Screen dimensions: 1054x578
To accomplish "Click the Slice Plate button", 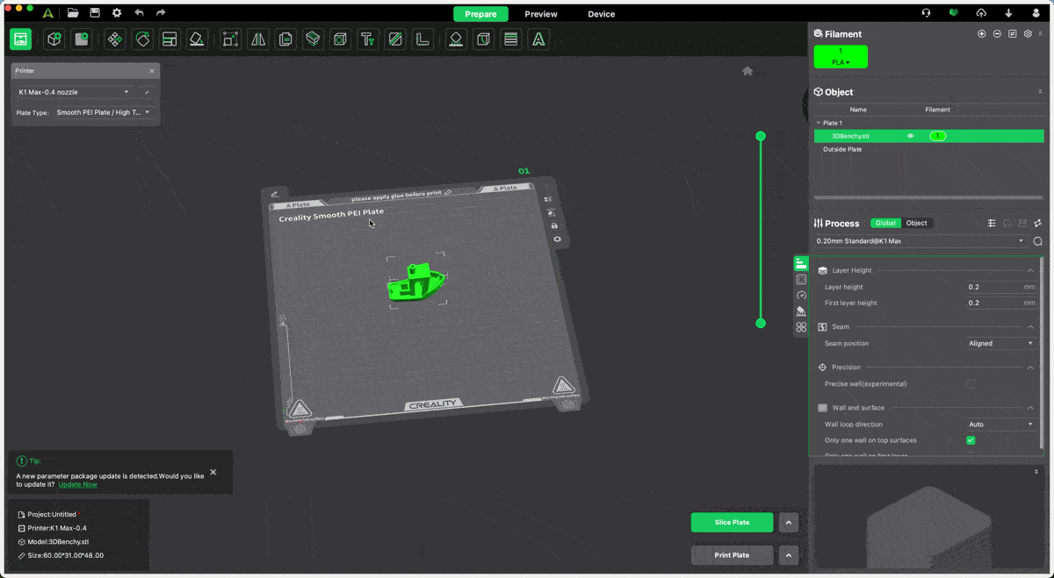I will coord(732,523).
